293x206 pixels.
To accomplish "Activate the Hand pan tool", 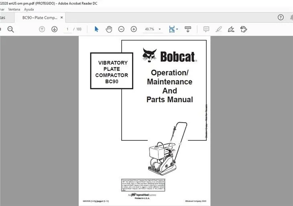I will tap(109, 29).
